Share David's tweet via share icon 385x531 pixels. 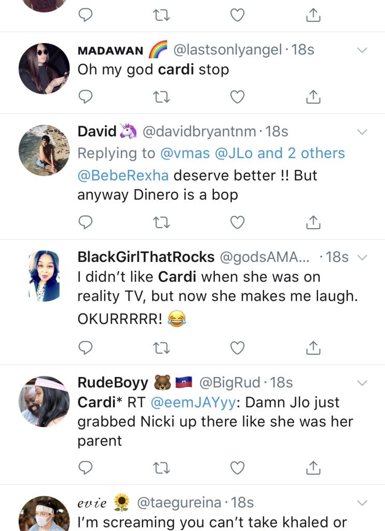pyautogui.click(x=313, y=222)
